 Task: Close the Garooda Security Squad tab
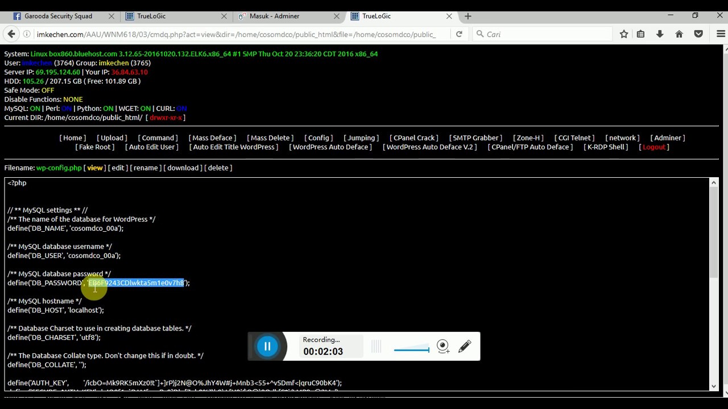pyautogui.click(x=111, y=16)
